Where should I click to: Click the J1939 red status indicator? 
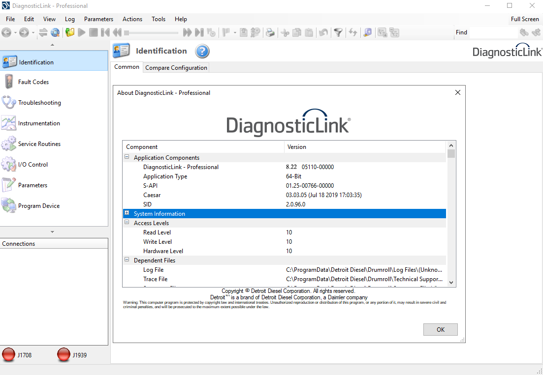click(64, 354)
